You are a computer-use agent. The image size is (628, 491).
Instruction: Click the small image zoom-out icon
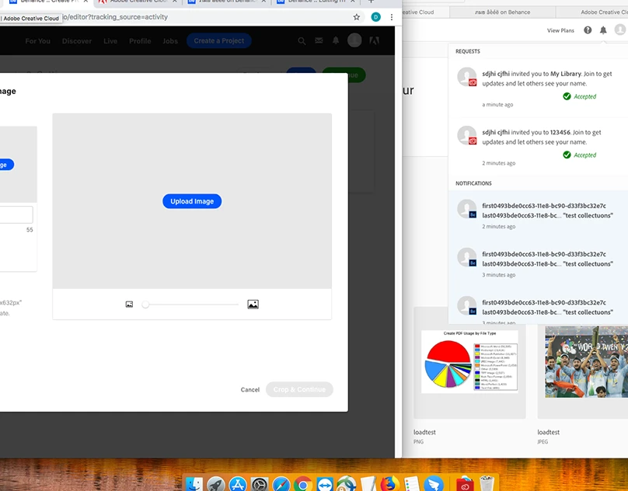(x=129, y=305)
